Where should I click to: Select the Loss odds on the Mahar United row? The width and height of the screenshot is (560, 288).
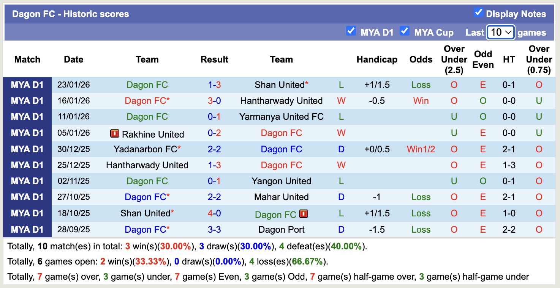pos(421,197)
